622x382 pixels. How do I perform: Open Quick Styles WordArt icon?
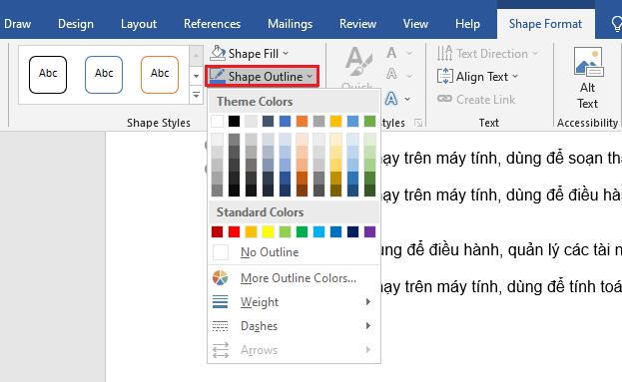click(x=358, y=62)
